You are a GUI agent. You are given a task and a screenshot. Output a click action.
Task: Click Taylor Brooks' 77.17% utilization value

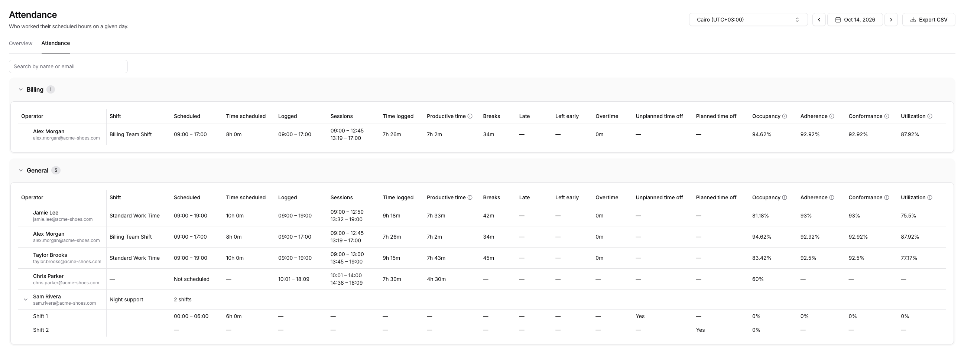(909, 258)
